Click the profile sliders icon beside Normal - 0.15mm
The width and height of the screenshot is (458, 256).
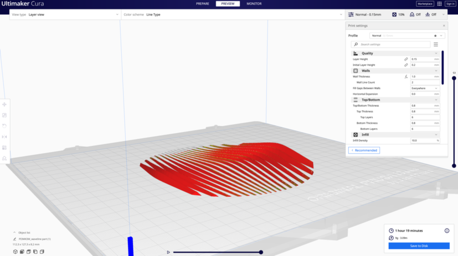tap(351, 14)
